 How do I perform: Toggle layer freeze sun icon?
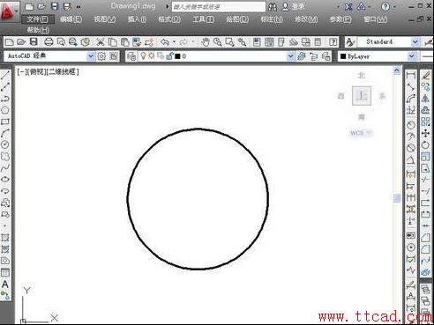pos(152,55)
